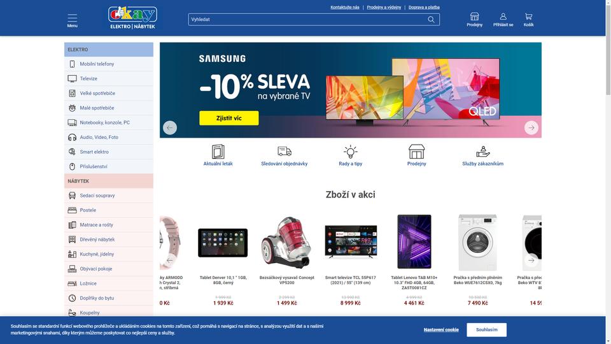Click the Přihlásit se user icon

pos(503,17)
